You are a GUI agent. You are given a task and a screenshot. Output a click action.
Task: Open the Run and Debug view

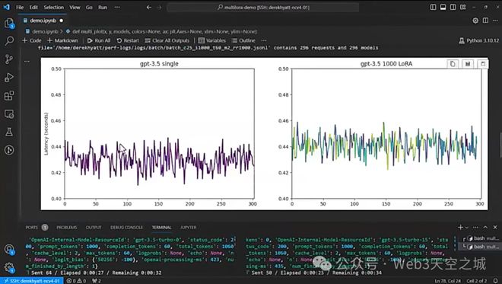click(9, 77)
